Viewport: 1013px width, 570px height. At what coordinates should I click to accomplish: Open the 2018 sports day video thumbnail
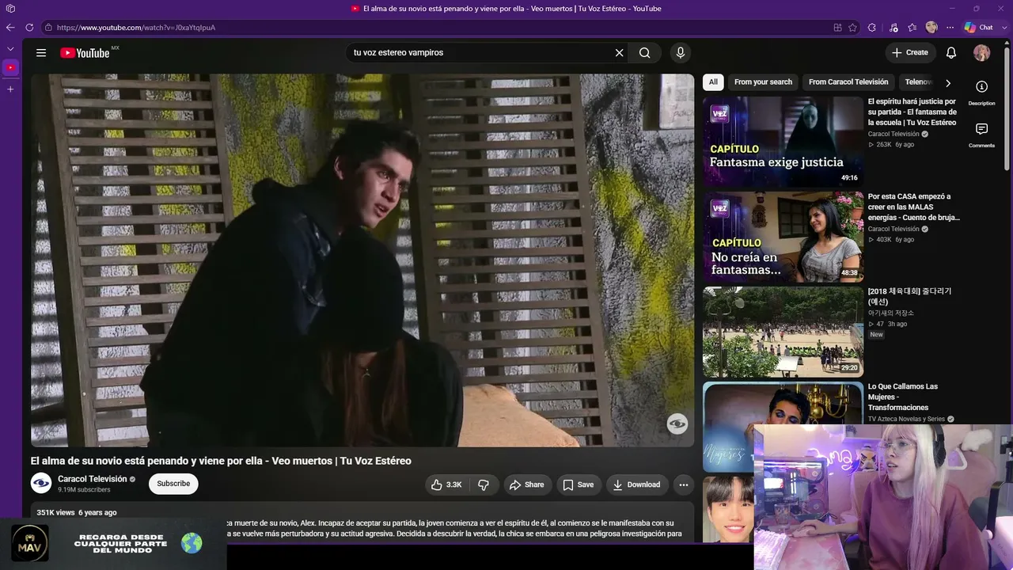(783, 332)
